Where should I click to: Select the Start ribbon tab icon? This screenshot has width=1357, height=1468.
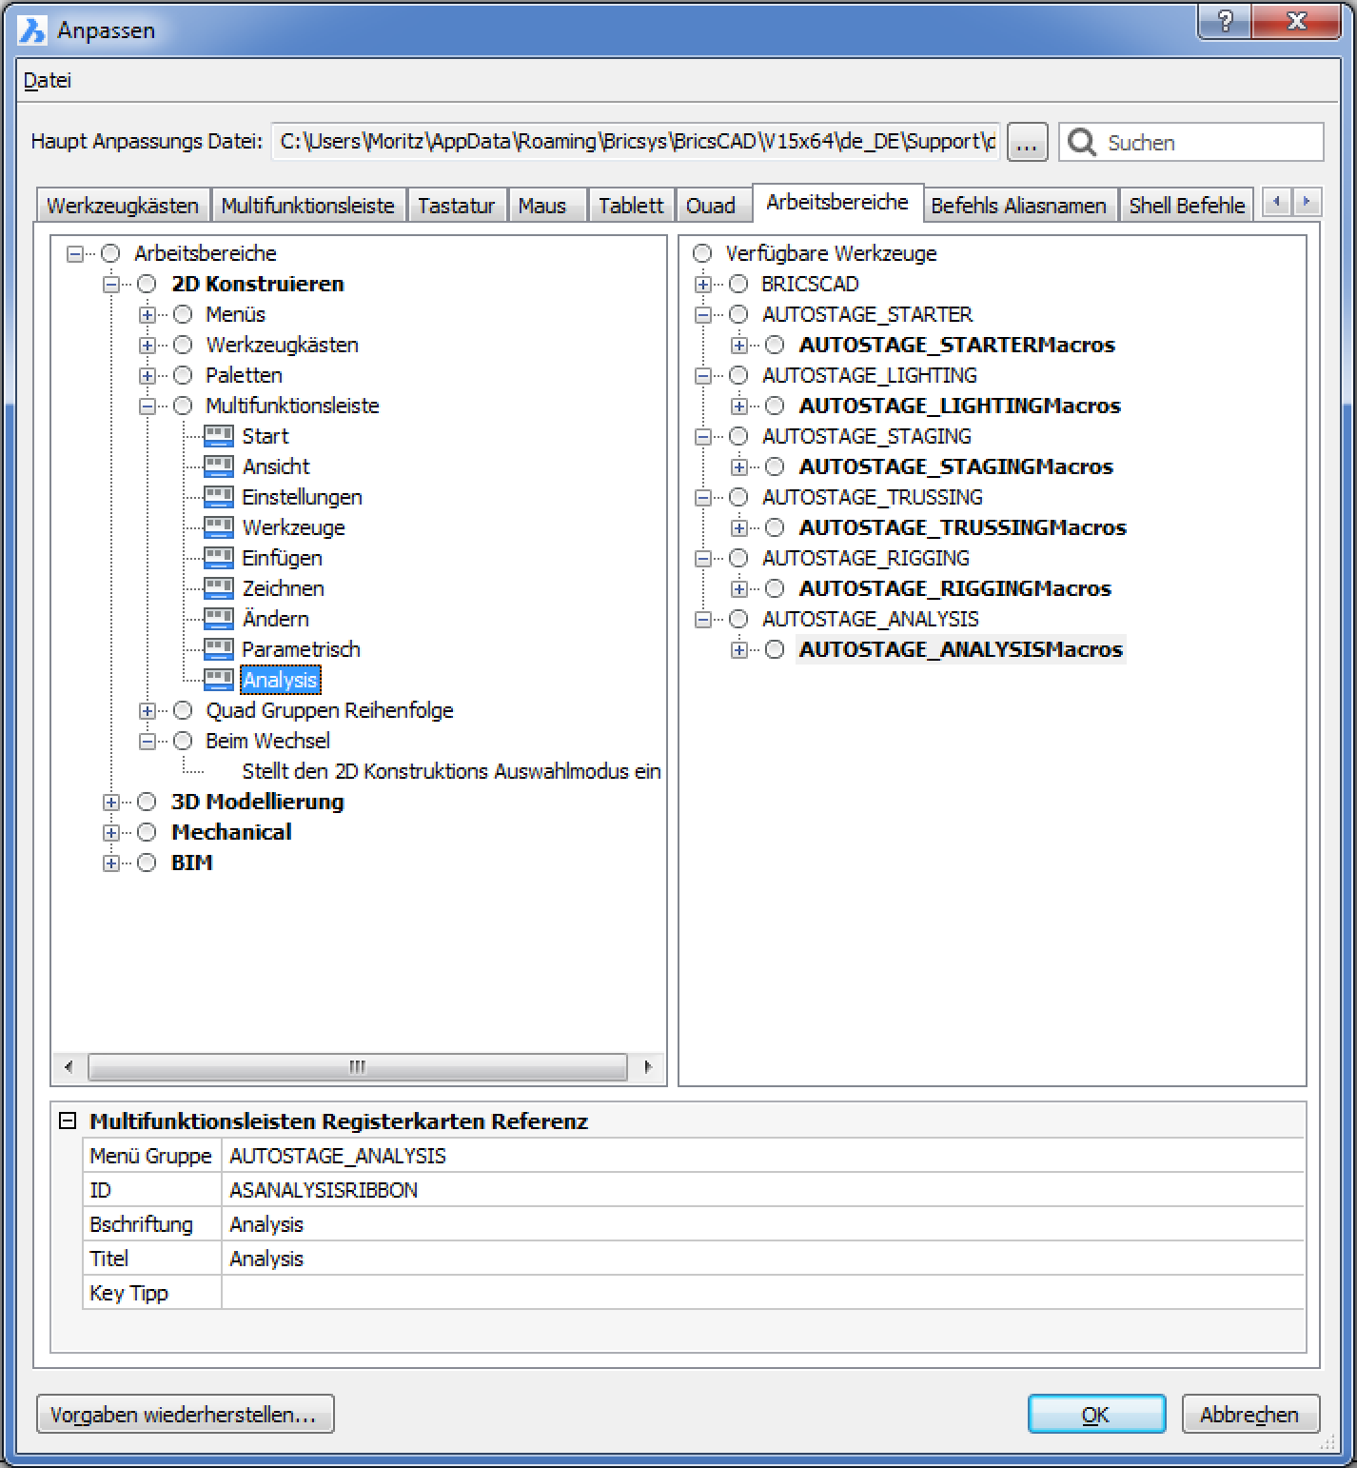coord(218,436)
